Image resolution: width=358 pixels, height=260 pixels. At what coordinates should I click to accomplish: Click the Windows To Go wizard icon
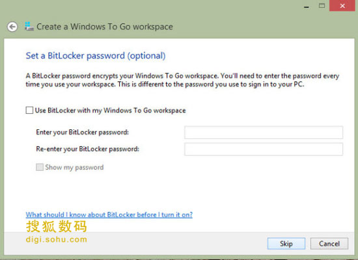click(x=29, y=27)
